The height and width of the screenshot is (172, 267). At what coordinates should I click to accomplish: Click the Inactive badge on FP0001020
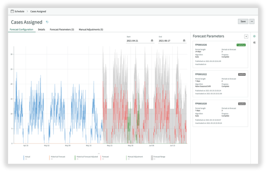242,104
